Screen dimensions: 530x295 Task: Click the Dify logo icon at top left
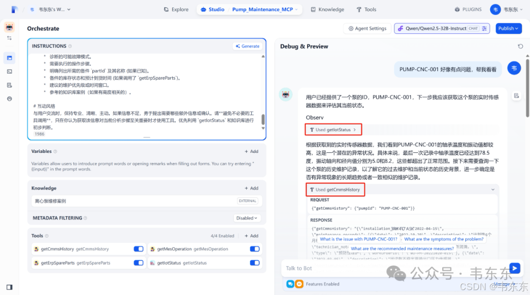click(14, 9)
